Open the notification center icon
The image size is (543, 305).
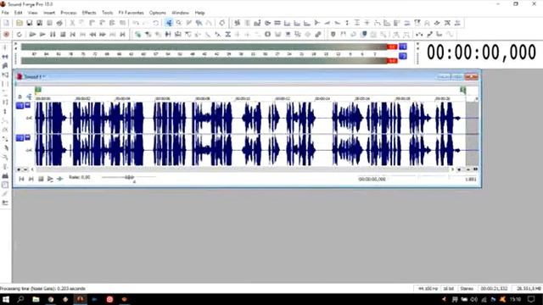coord(532,299)
